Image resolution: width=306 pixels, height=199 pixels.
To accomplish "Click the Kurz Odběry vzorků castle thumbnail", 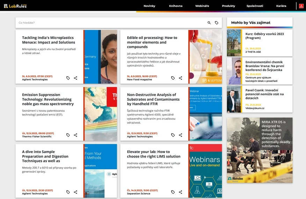I will click(234, 43).
